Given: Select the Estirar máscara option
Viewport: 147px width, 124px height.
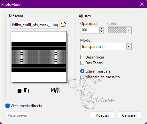Looking at the screenshot, I should [x=82, y=71].
